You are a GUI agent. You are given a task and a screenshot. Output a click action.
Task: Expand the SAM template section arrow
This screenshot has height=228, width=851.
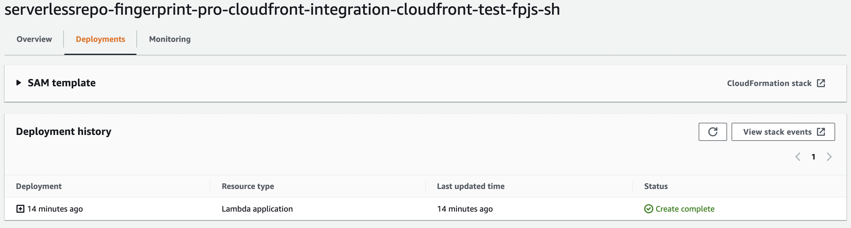click(19, 83)
